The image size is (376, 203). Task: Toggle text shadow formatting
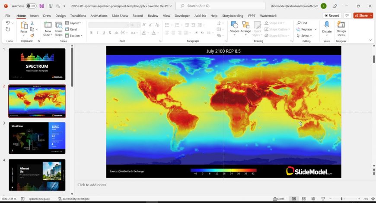[110, 33]
